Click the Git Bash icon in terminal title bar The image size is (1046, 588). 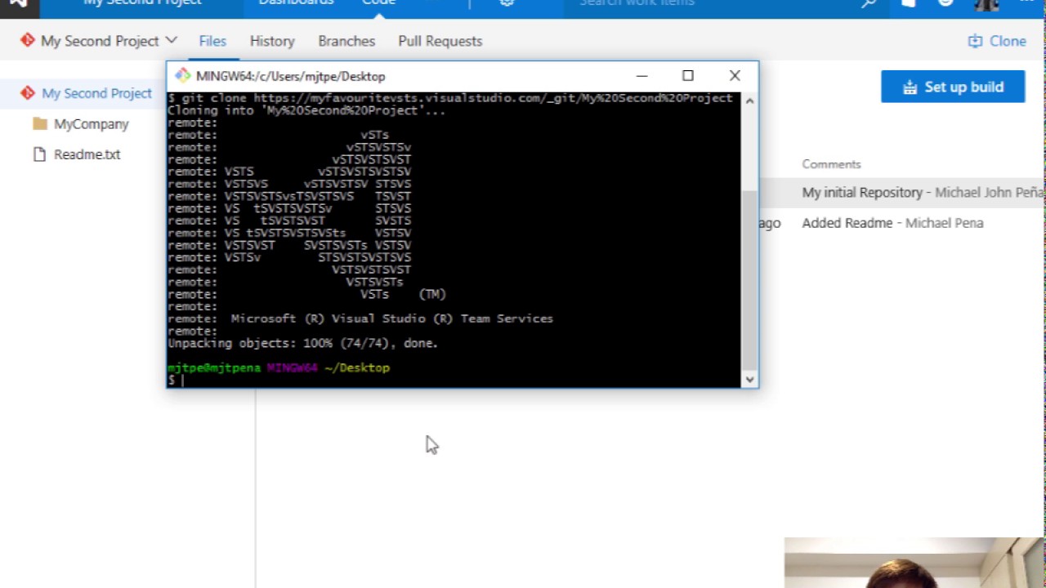point(182,76)
